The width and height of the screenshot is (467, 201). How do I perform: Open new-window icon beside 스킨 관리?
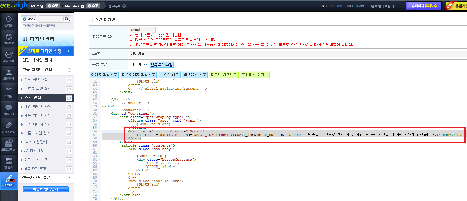click(69, 98)
